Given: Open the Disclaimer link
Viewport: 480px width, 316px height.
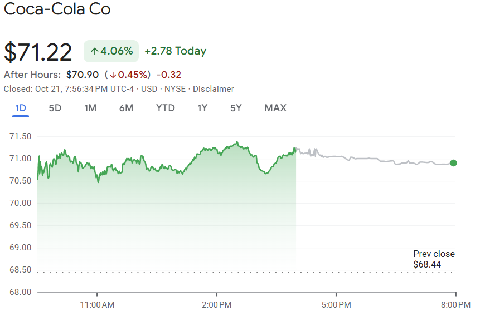Looking at the screenshot, I should point(214,89).
